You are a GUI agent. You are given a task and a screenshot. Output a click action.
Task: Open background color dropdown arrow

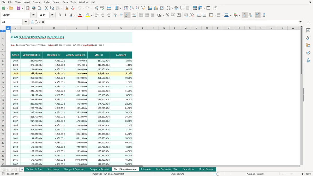click(91, 15)
